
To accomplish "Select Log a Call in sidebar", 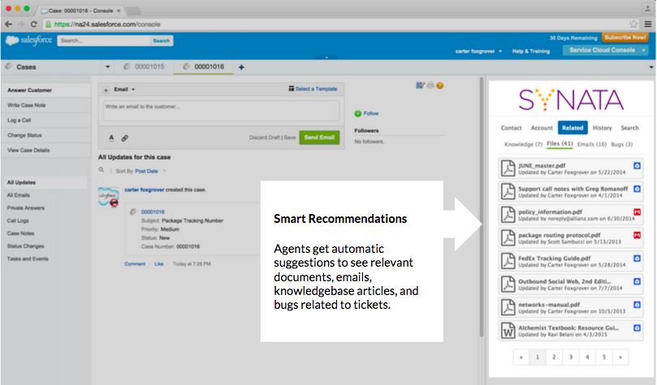I will (x=45, y=121).
